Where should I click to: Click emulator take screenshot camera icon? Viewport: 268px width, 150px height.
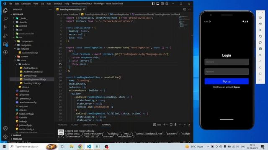pos(260,49)
